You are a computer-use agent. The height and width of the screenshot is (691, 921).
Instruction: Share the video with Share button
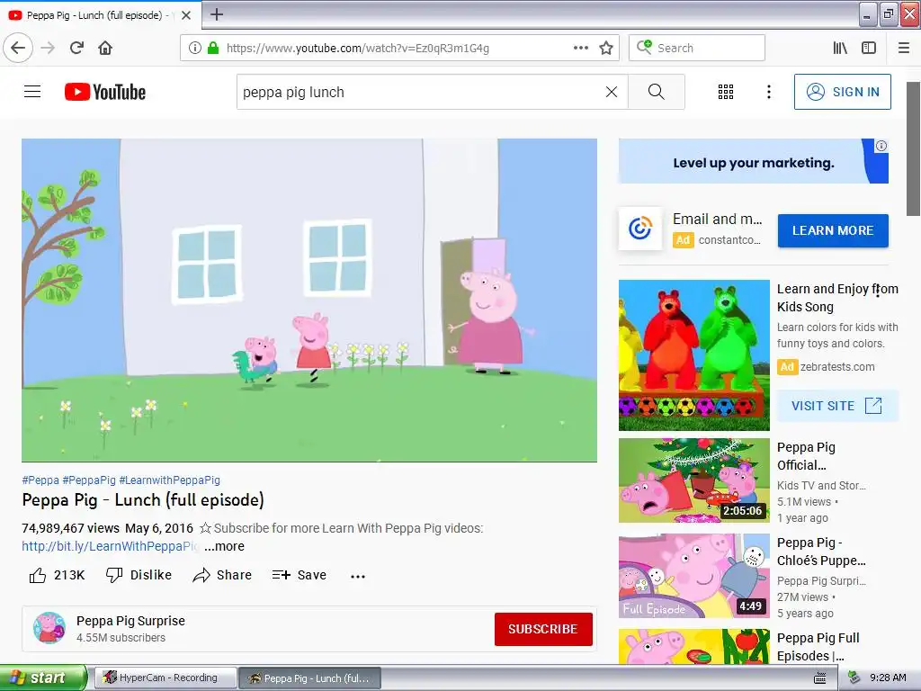222,575
